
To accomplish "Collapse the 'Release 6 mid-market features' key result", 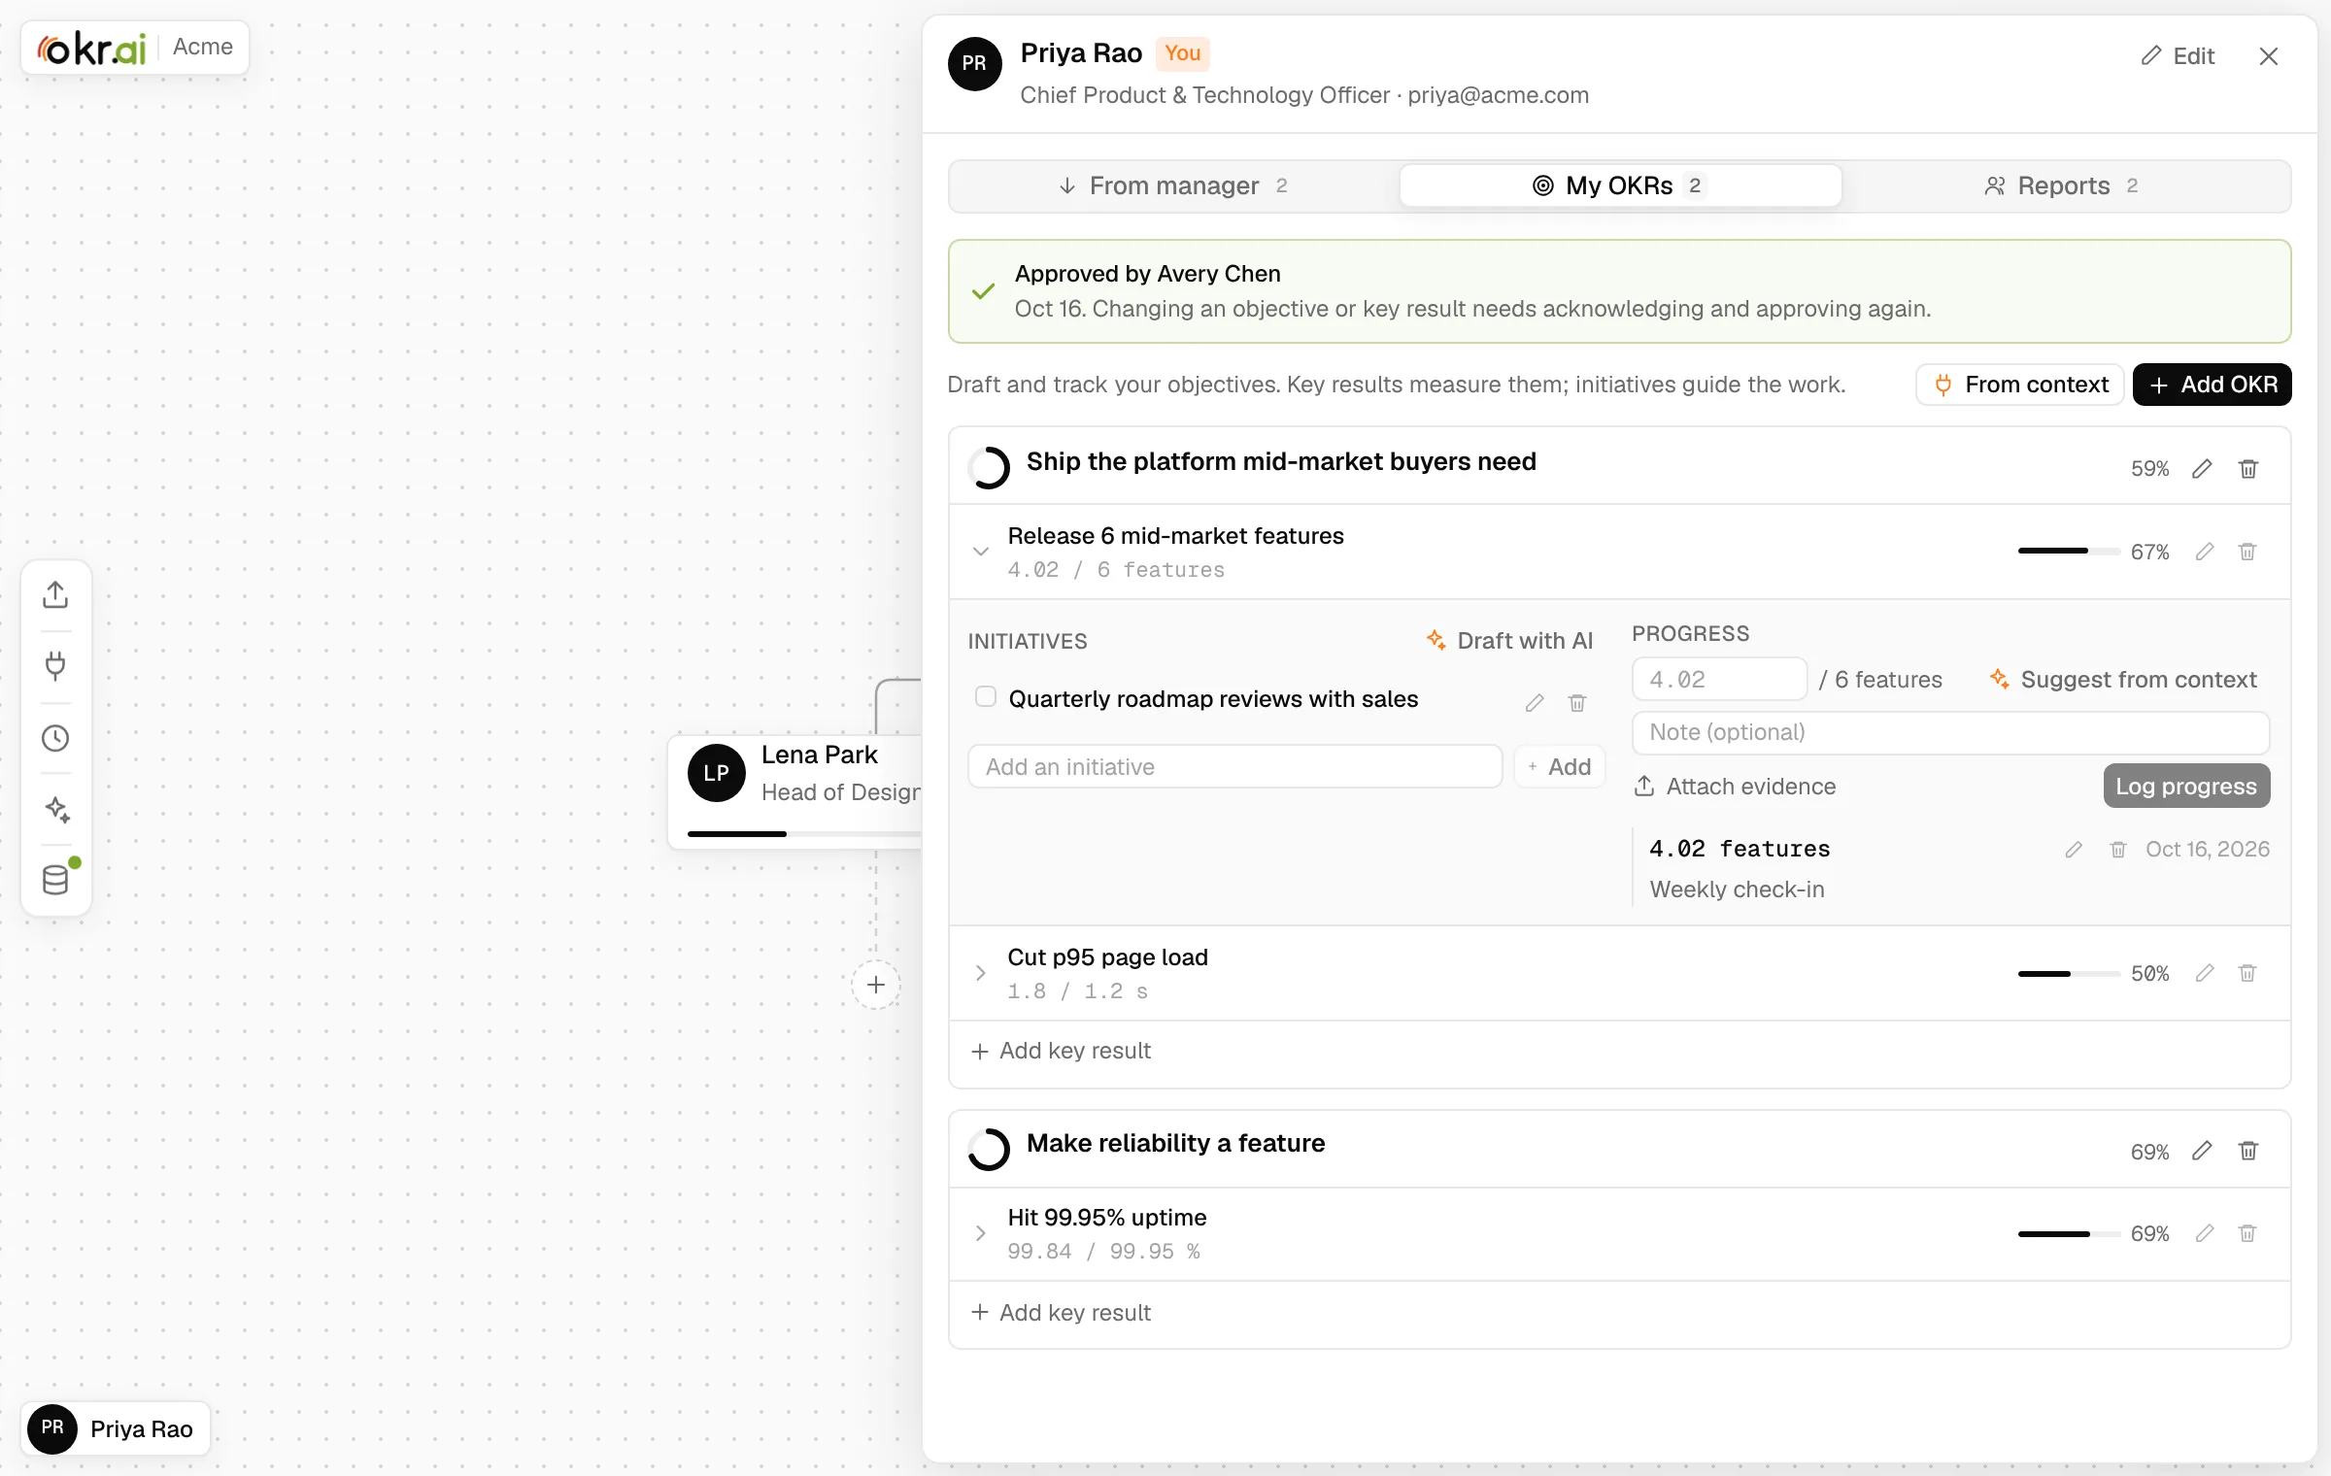I will pyautogui.click(x=980, y=552).
